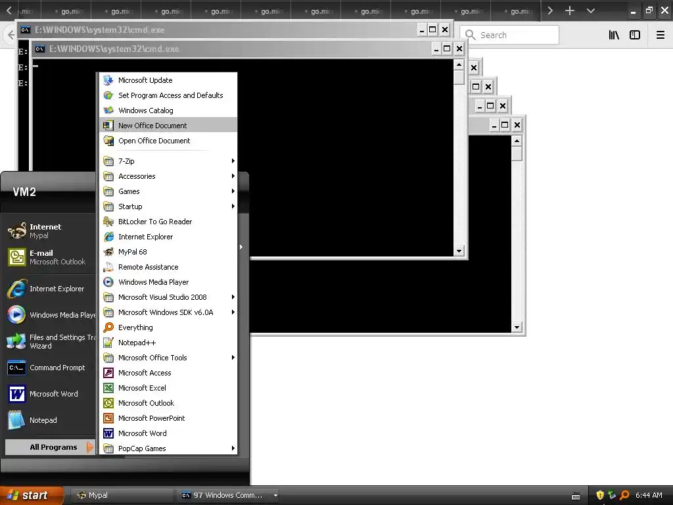Screen dimensions: 673x505
Task: Open pinned Internet Mypal shortcut
Action: point(50,231)
